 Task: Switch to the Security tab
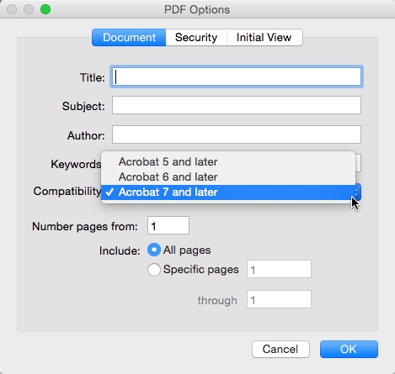[x=196, y=37]
